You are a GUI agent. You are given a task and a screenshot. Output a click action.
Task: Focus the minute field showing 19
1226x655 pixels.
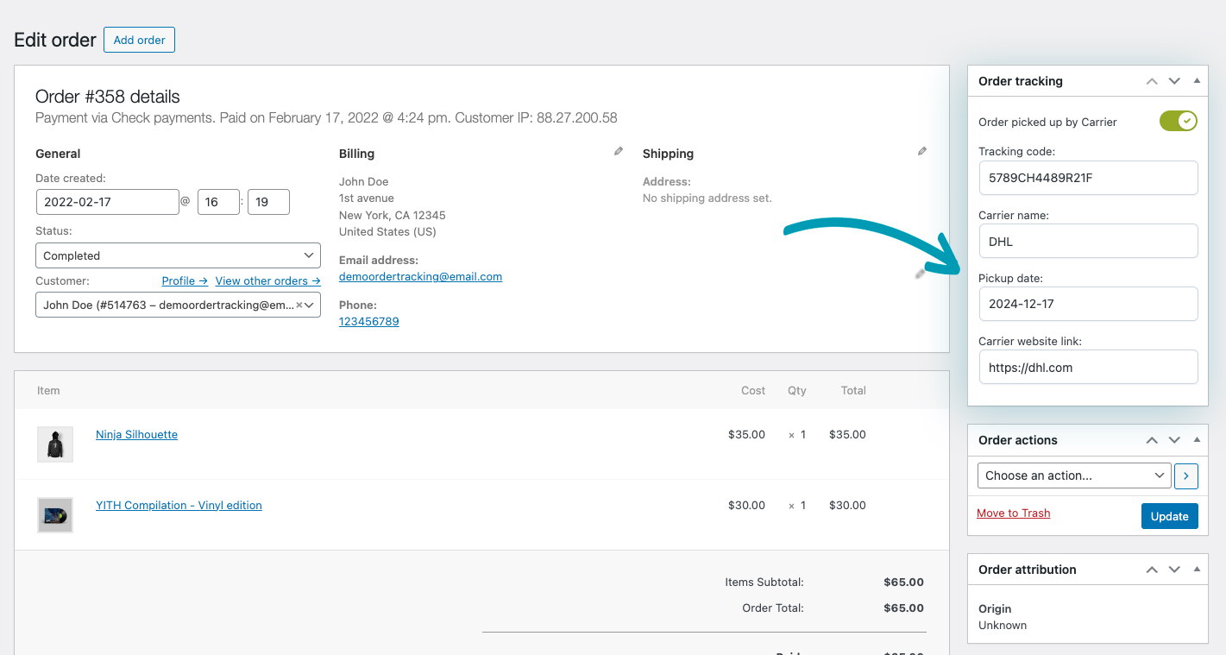[268, 202]
